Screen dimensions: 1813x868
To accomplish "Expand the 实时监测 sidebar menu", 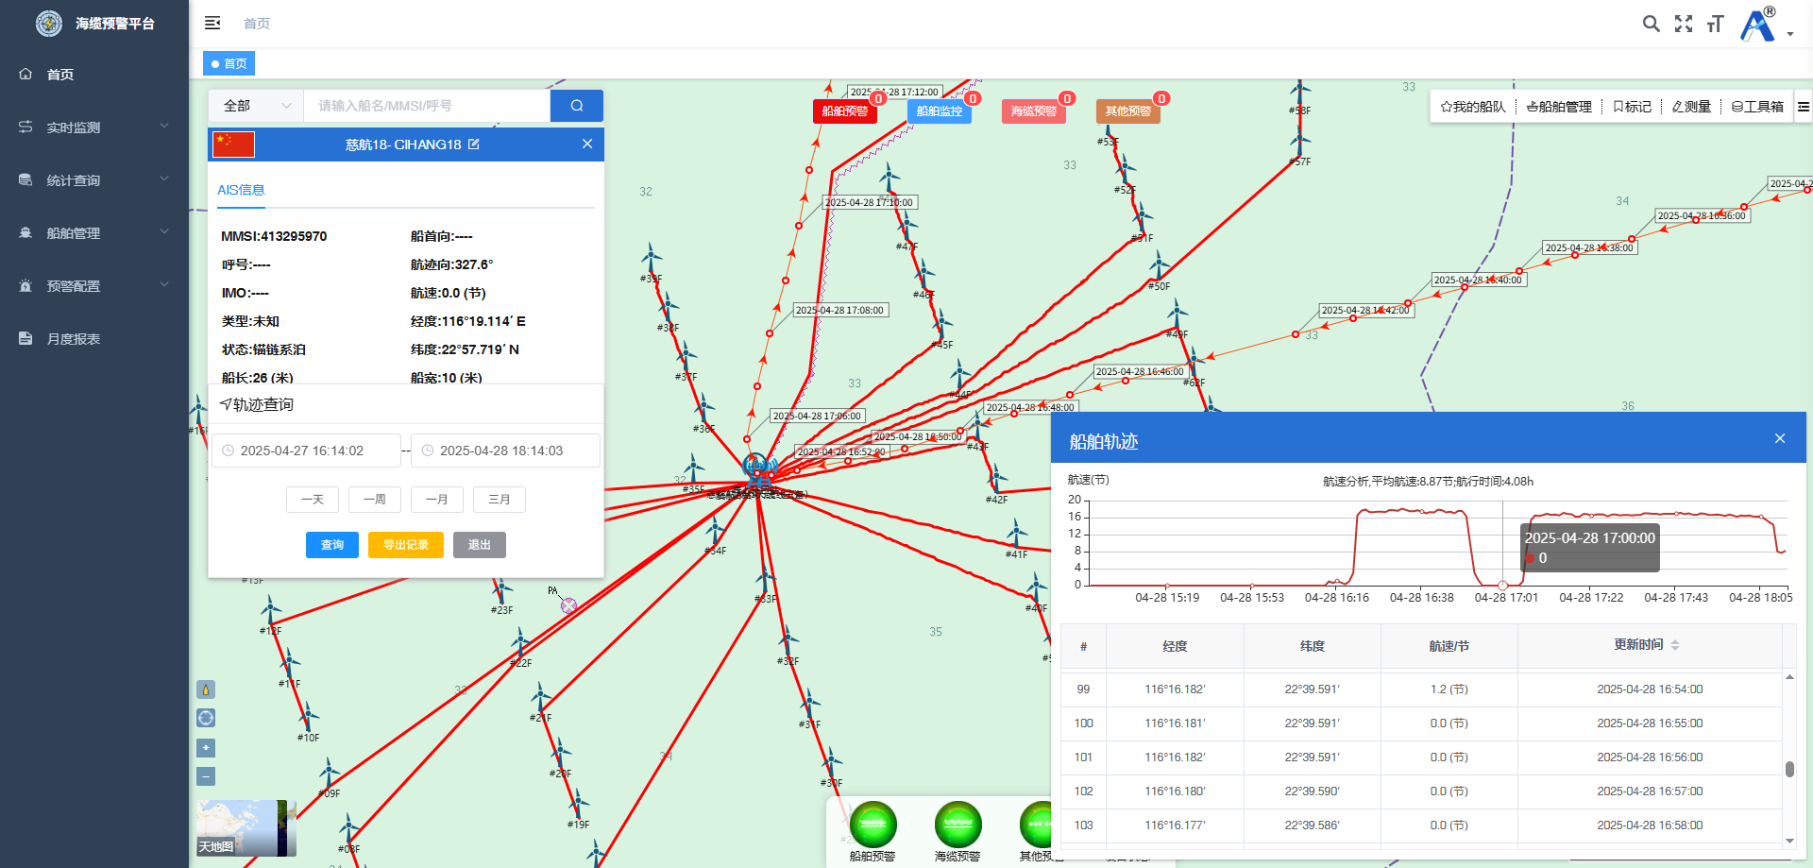I will coord(94,127).
